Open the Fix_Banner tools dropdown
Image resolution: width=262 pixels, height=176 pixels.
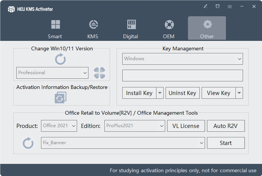coord(123,143)
